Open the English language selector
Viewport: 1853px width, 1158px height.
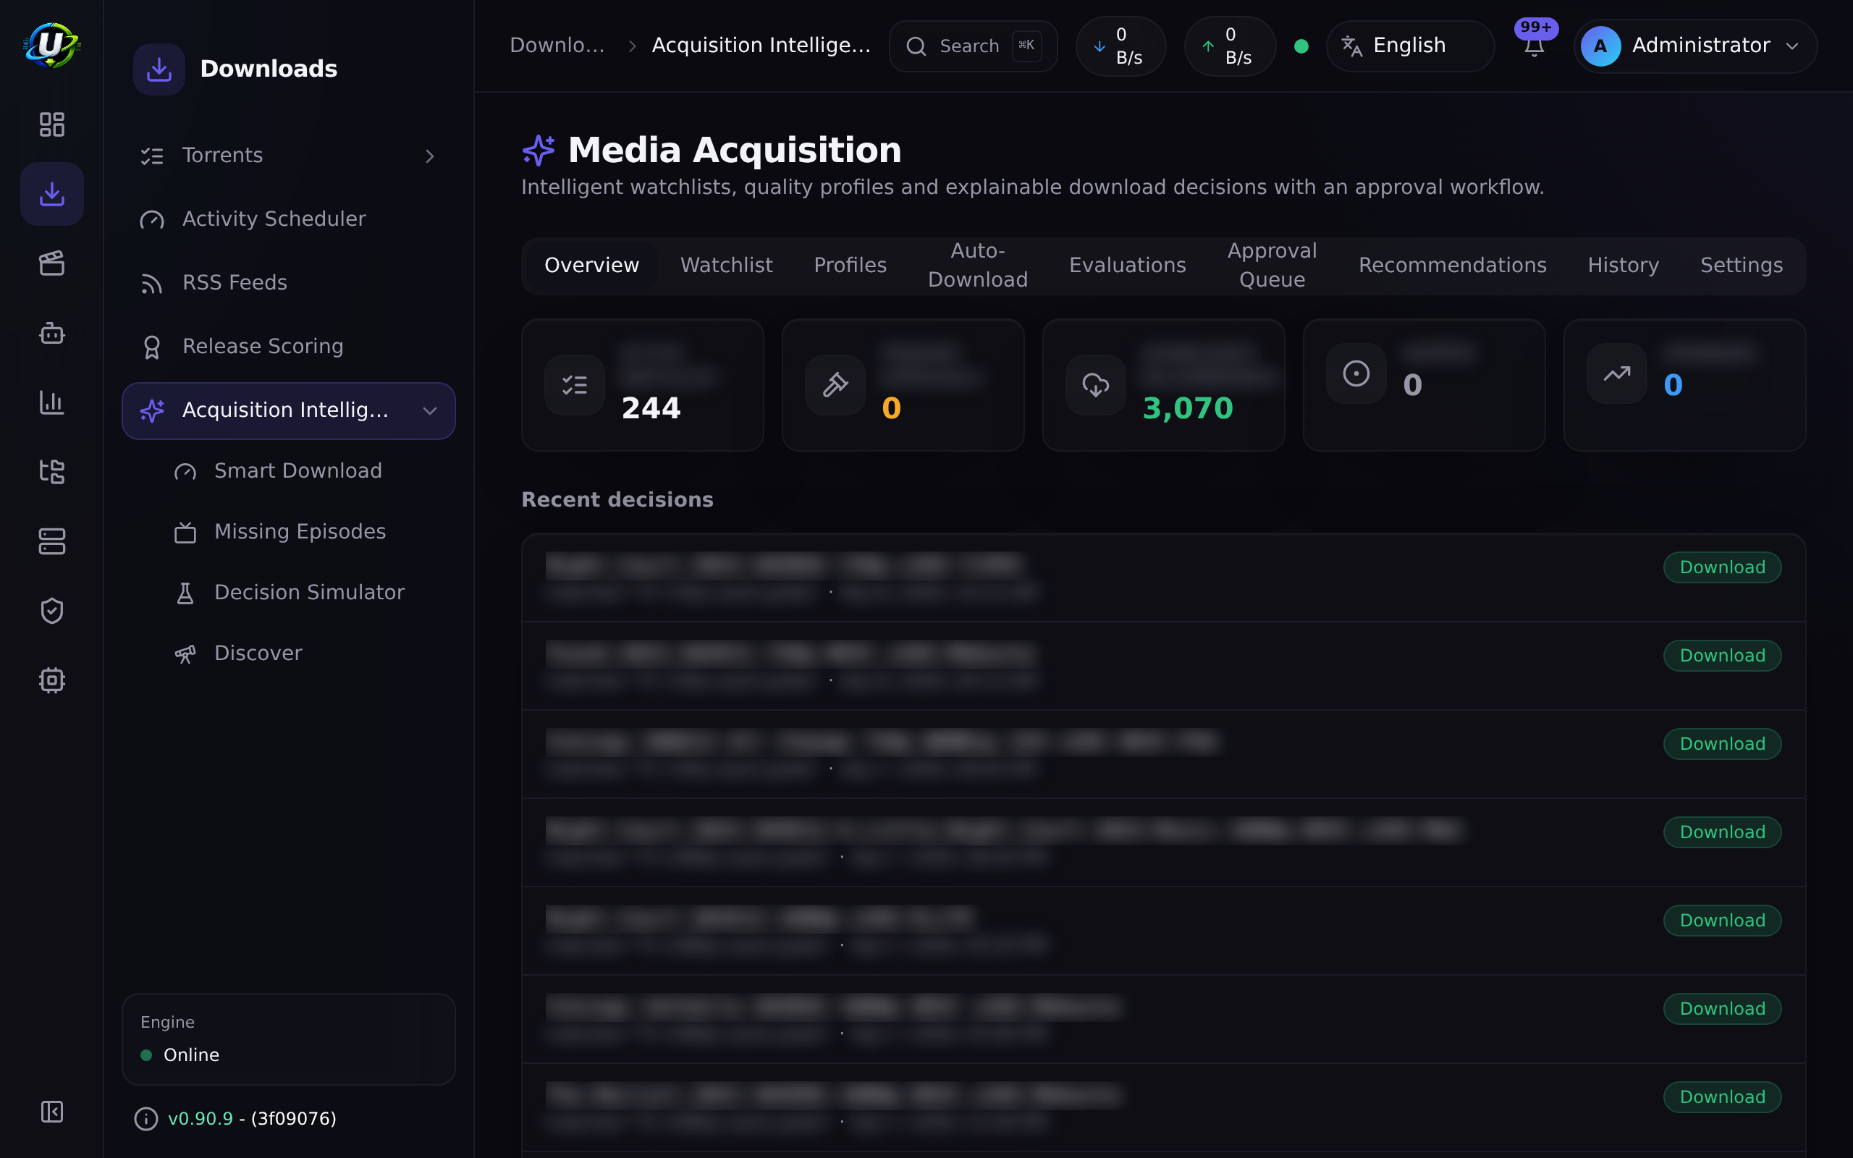click(1410, 46)
